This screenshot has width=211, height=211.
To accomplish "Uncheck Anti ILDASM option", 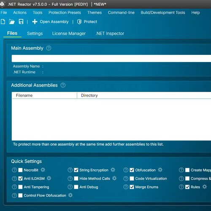I will (20, 179).
